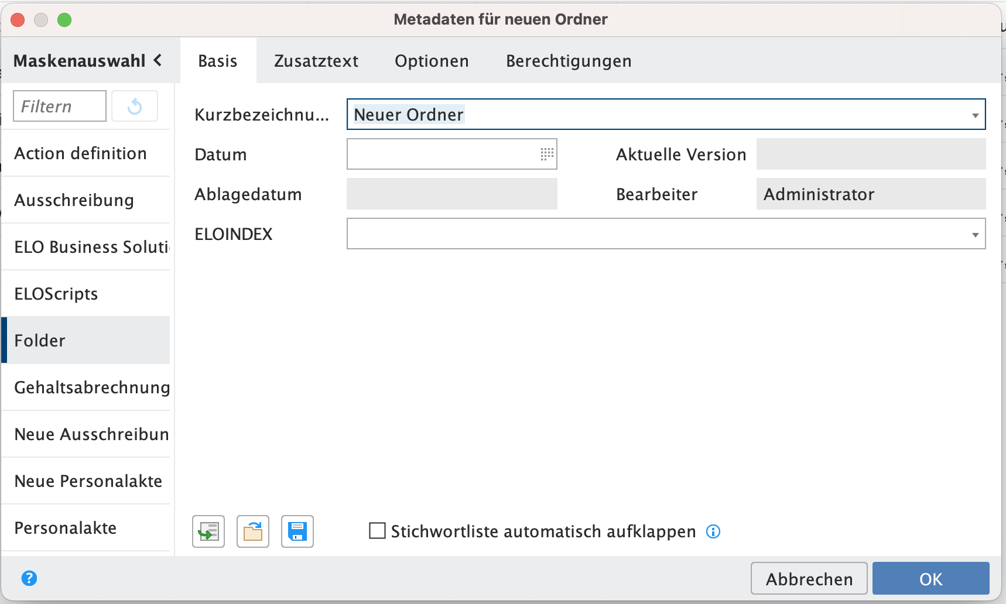Switch to the Berechtigungen tab

(x=569, y=61)
